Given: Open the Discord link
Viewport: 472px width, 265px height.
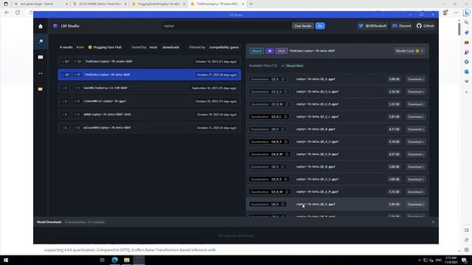Looking at the screenshot, I should pyautogui.click(x=401, y=26).
